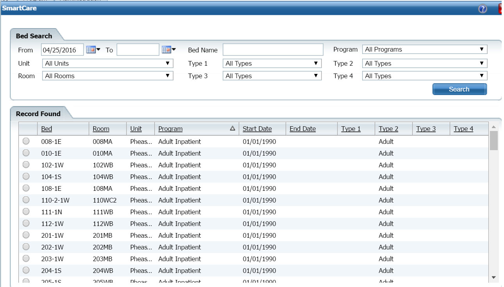The width and height of the screenshot is (504, 287).
Task: Expand the Unit dropdown showing All Units
Action: point(107,63)
